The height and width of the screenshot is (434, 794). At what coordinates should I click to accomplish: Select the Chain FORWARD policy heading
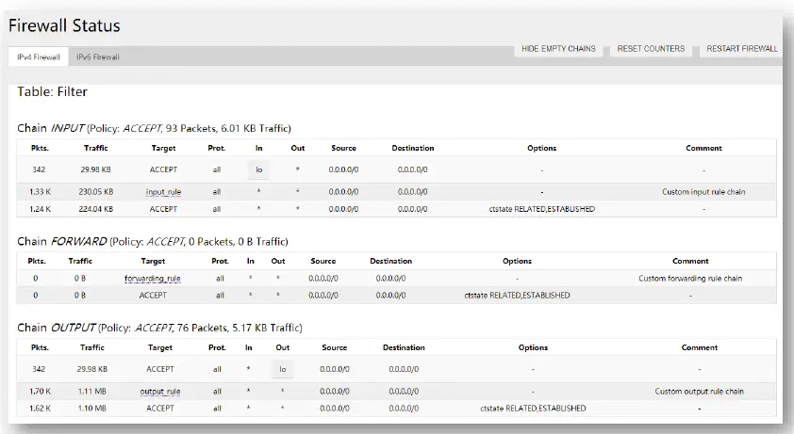[153, 241]
